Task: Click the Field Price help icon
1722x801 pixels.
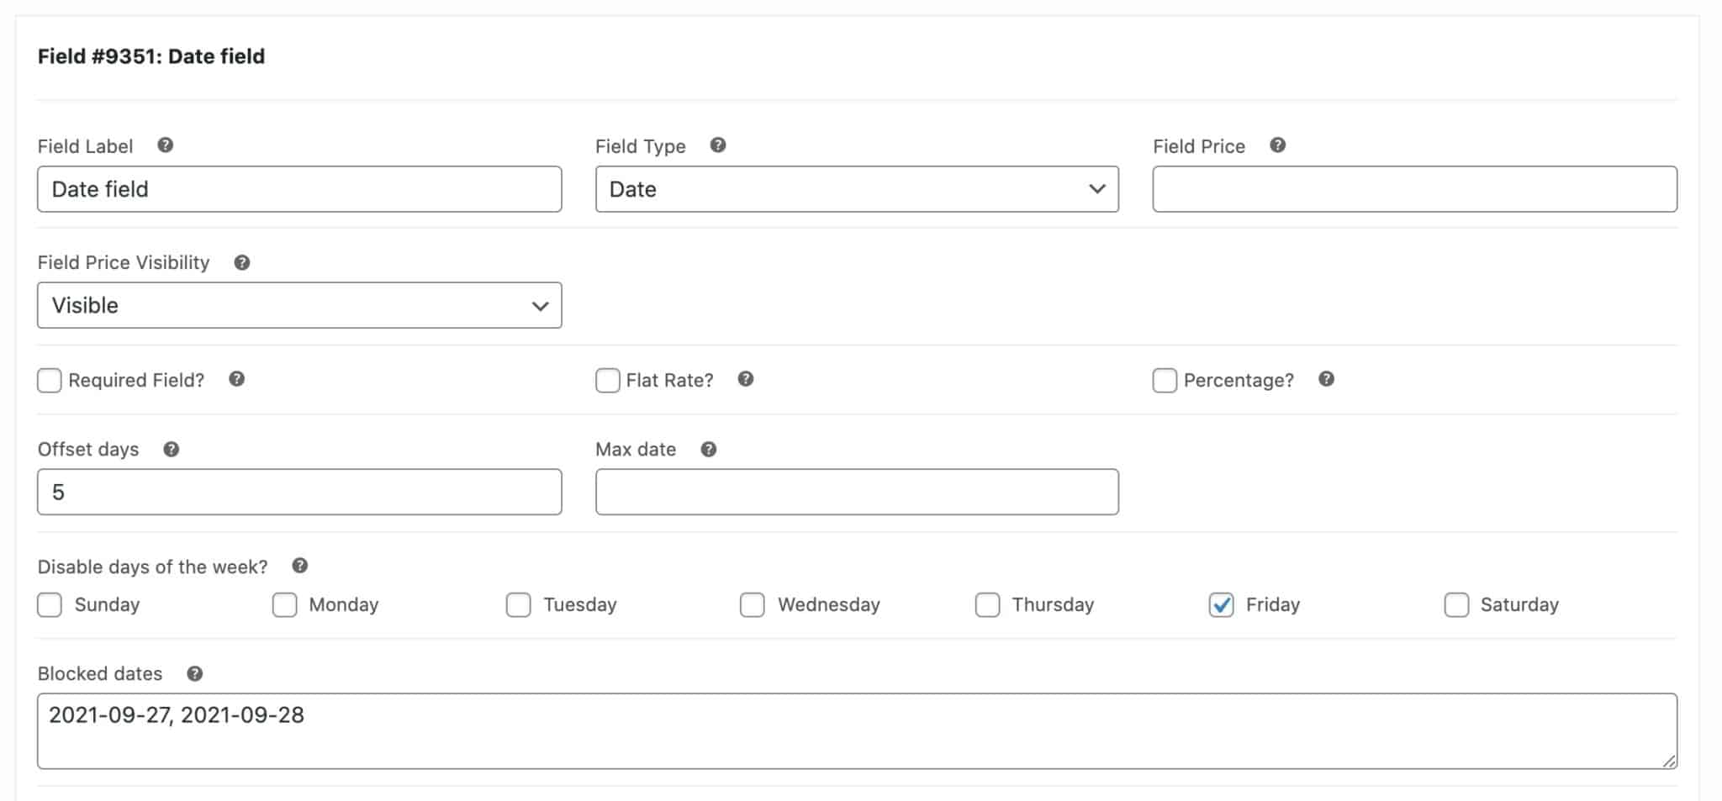Action: click(x=1276, y=145)
